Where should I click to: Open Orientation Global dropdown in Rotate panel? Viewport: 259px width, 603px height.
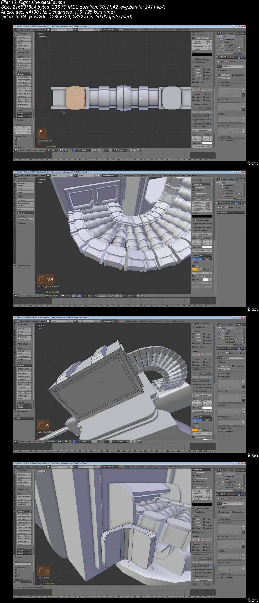(23, 582)
